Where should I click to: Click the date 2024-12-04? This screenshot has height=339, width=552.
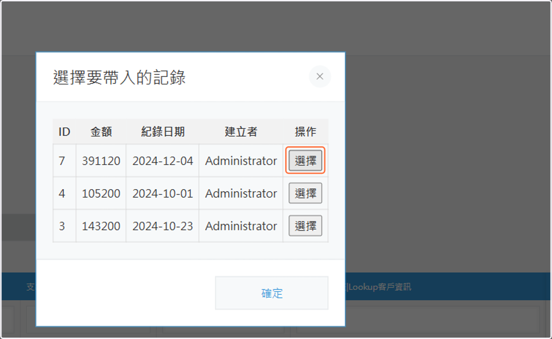[163, 161]
